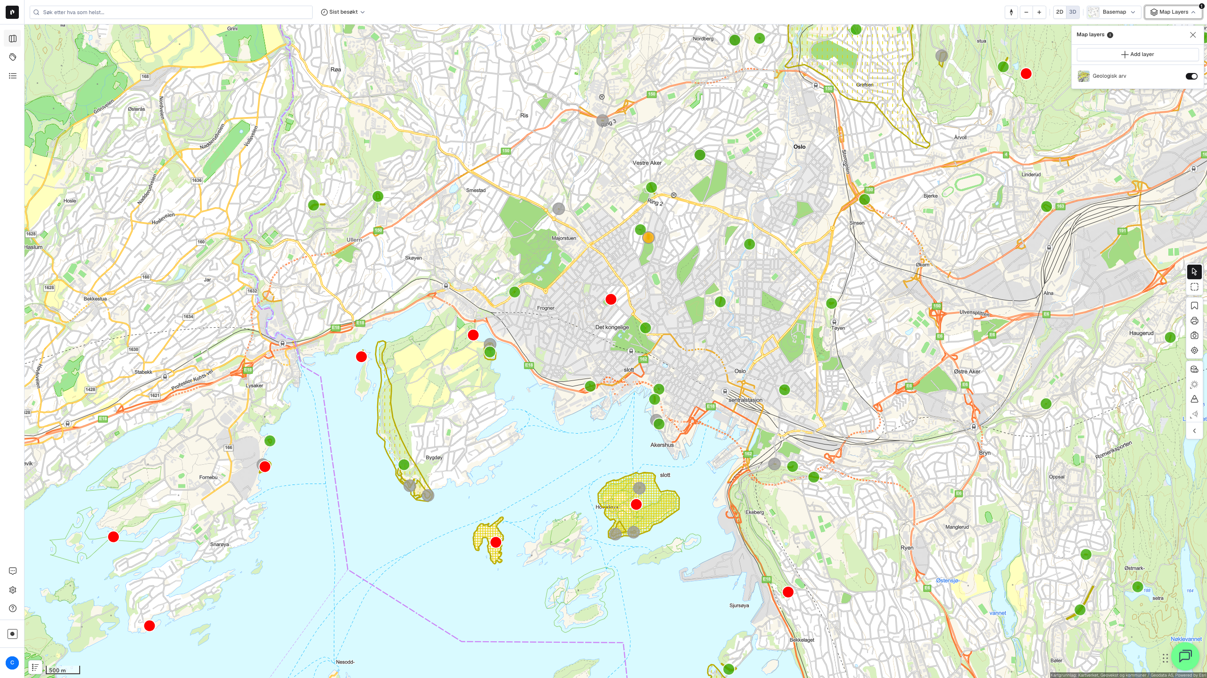Viewport: 1207px width, 678px height.
Task: Click the search field Søk etter hva som helst
Action: coord(171,12)
